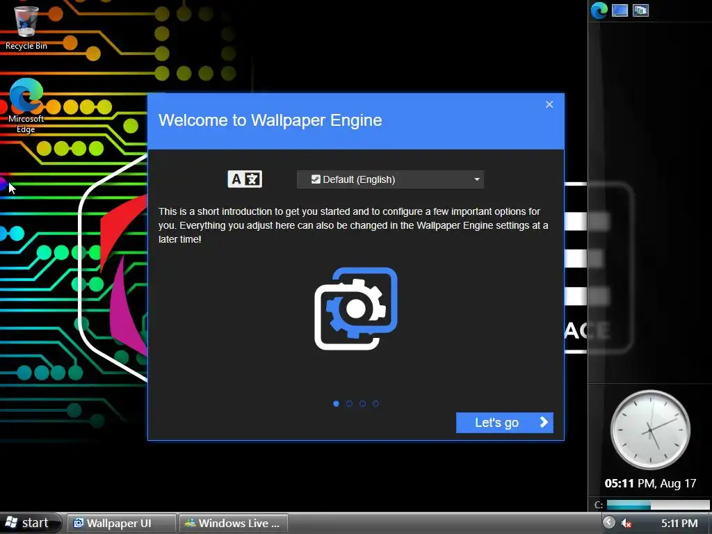Image resolution: width=712 pixels, height=534 pixels.
Task: Click the Wallpaper Engine gear logo
Action: 356,309
